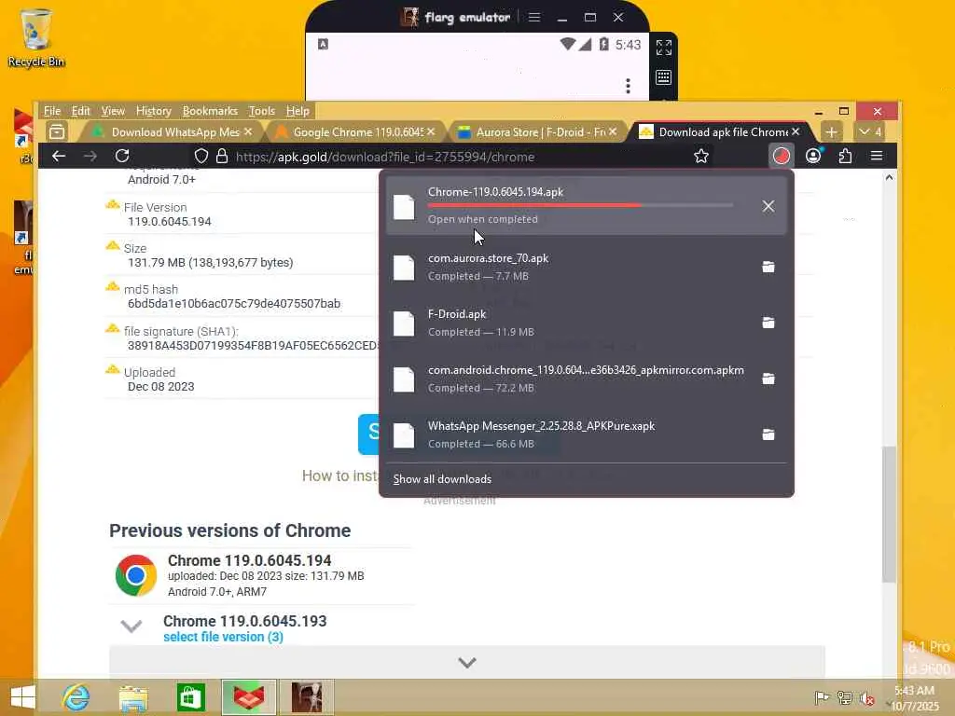Expand the bottom gray chevron bar
The image size is (955, 716).
pyautogui.click(x=467, y=663)
